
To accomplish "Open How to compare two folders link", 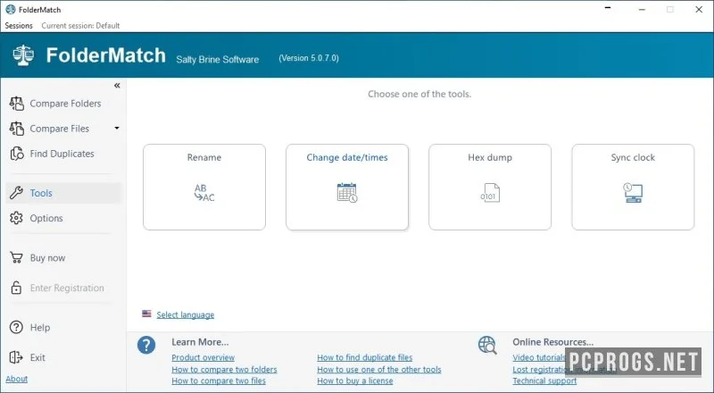I will 224,369.
